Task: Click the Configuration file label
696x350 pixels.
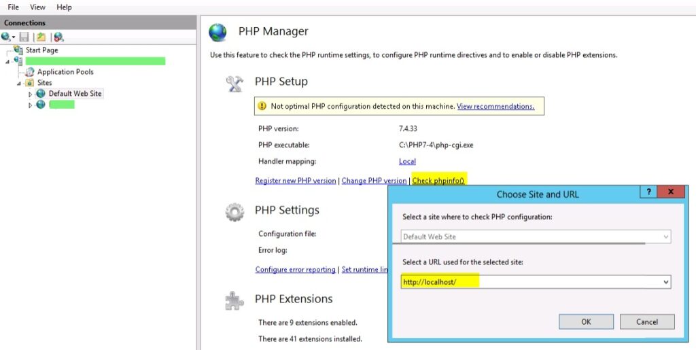Action: click(x=288, y=234)
